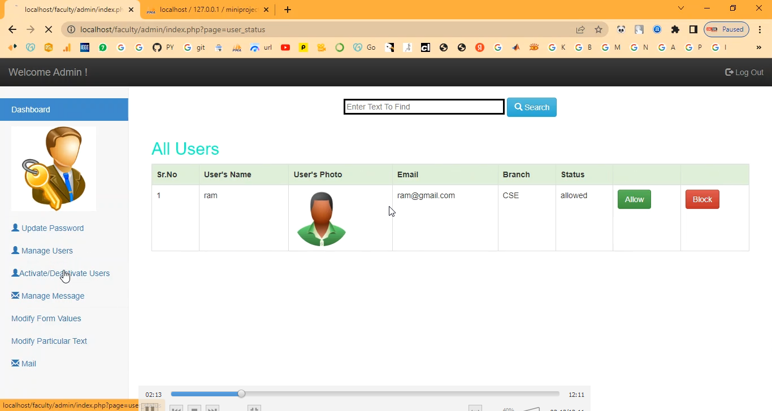Click ram's user photo avatar
Screen dimensions: 772x411
tap(321, 218)
